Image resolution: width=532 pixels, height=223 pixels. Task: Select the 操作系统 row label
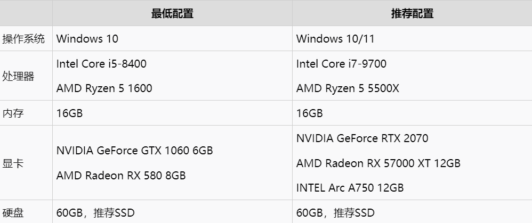tap(23, 39)
